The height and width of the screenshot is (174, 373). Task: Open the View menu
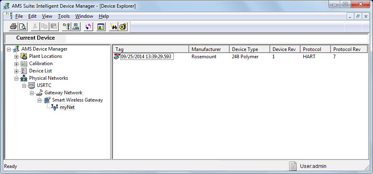47,16
